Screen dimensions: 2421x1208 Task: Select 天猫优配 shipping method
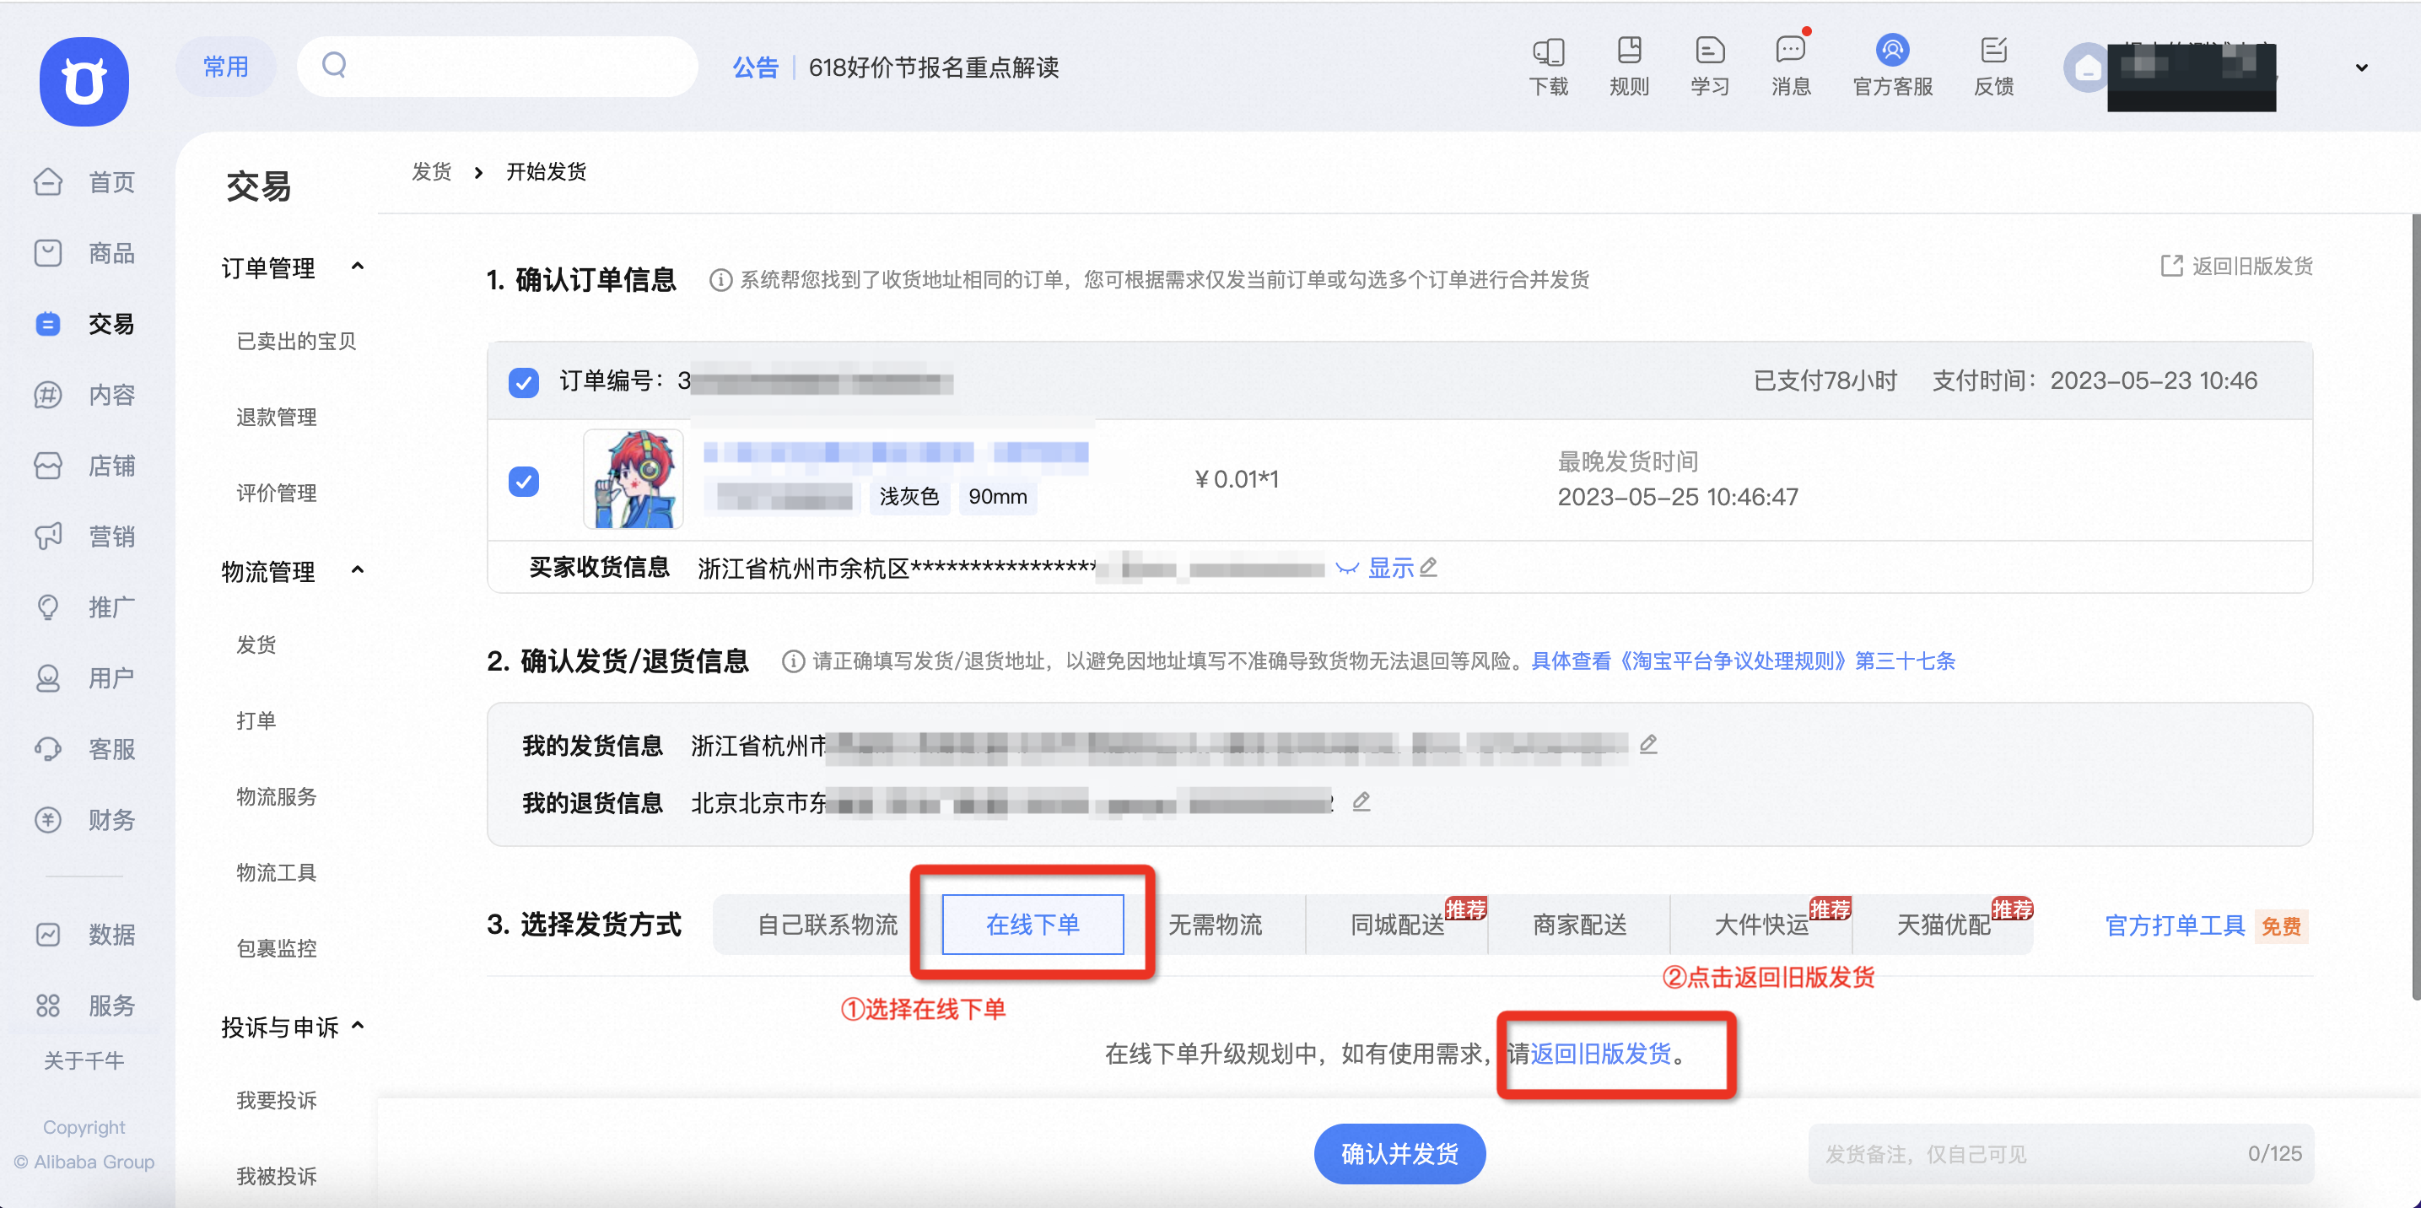point(1944,925)
